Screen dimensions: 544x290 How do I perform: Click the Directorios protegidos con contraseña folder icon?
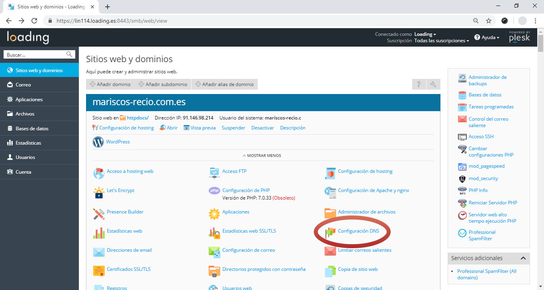coord(214,271)
